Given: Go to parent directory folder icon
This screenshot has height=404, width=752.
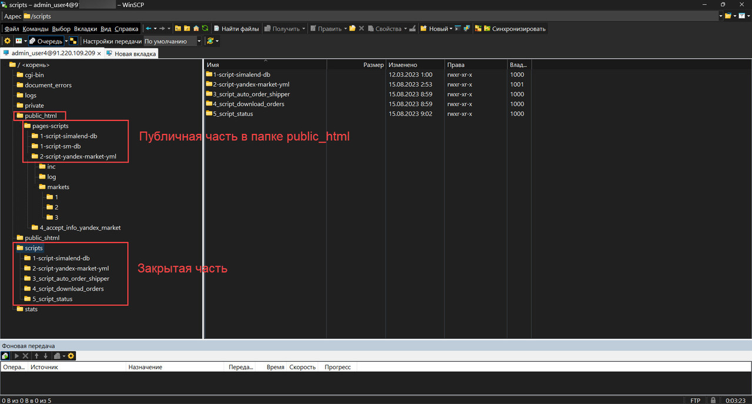Looking at the screenshot, I should coord(178,28).
